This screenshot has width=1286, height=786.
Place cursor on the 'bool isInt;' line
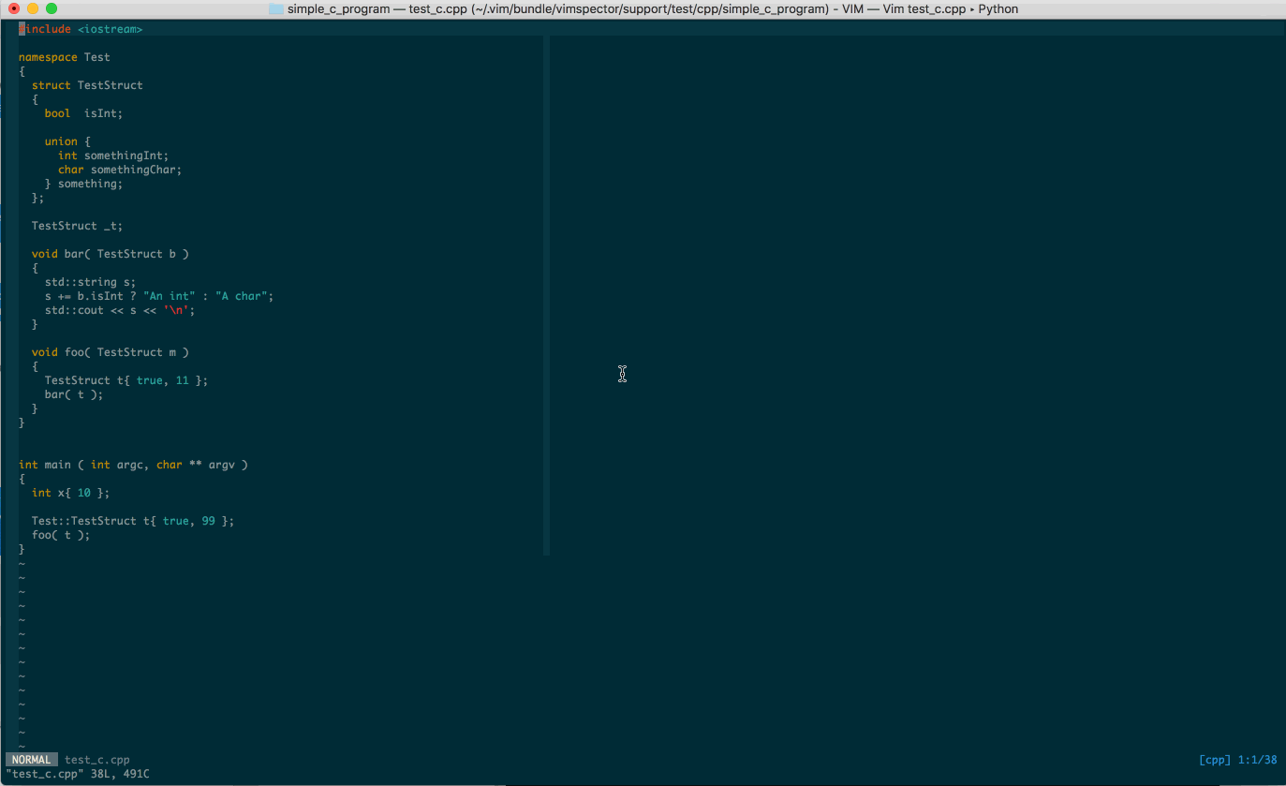coord(83,113)
